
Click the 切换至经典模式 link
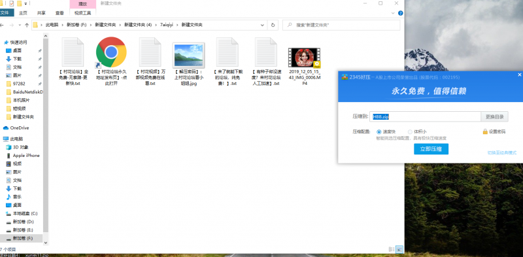pos(501,153)
